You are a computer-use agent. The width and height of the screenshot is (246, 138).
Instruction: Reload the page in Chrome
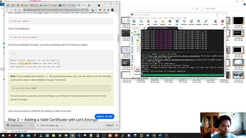click(x=15, y=10)
